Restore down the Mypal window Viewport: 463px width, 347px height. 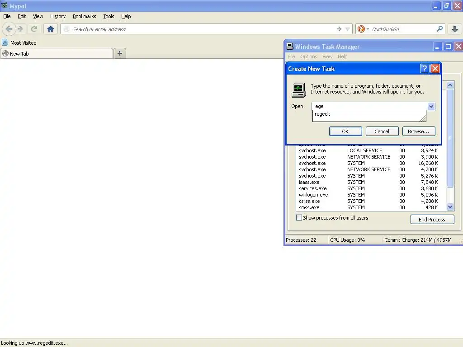[x=446, y=5]
